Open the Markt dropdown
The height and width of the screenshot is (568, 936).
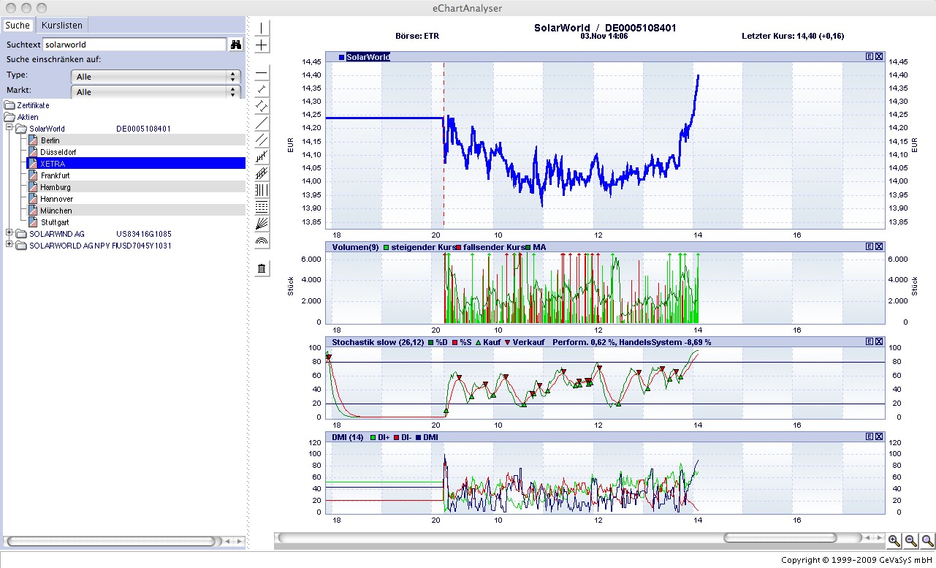(156, 92)
